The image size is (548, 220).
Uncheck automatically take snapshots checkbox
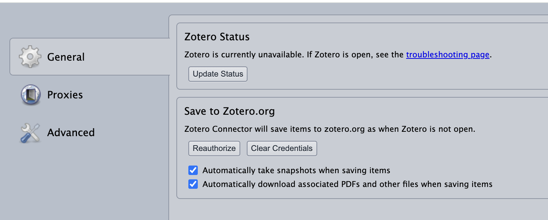click(193, 170)
